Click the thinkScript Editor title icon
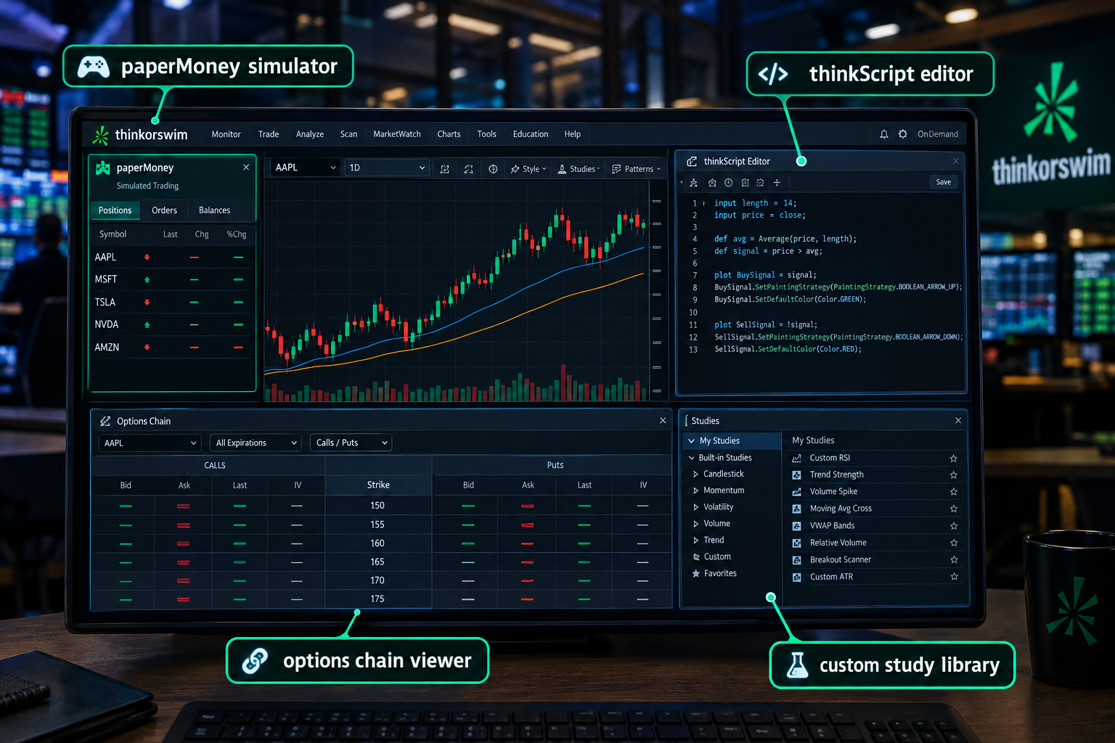The width and height of the screenshot is (1115, 743). 692,161
